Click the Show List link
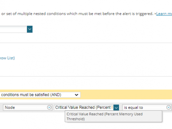The image size is (172, 129). click(x=7, y=58)
